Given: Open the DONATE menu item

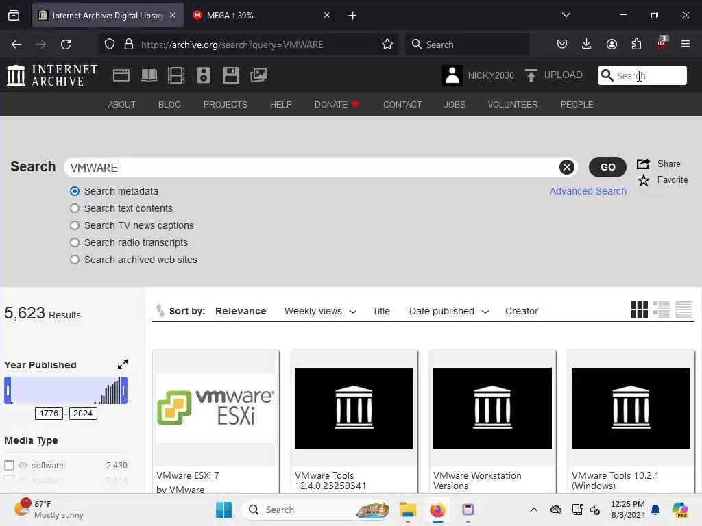Looking at the screenshot, I should coord(337,104).
